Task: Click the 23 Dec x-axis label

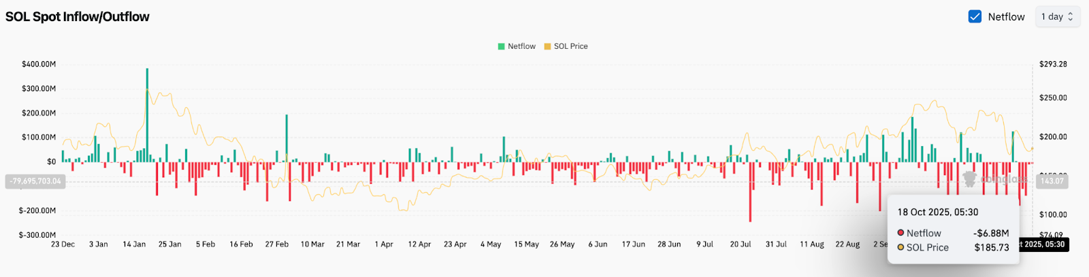Action: (x=63, y=244)
